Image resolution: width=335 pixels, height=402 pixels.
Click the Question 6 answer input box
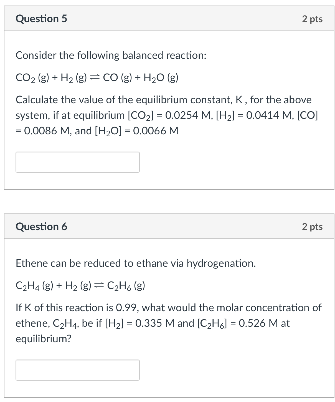pyautogui.click(x=77, y=370)
